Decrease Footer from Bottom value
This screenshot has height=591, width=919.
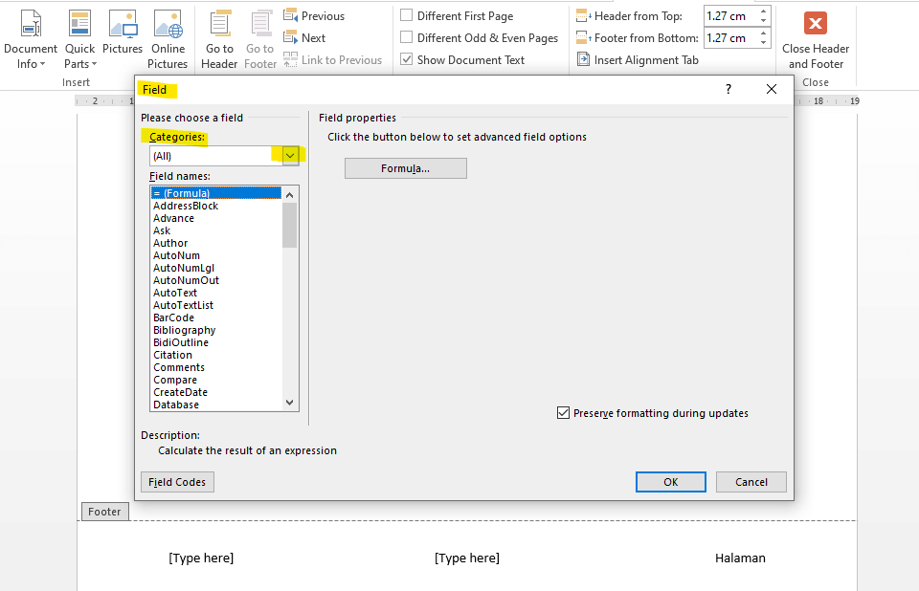point(763,42)
